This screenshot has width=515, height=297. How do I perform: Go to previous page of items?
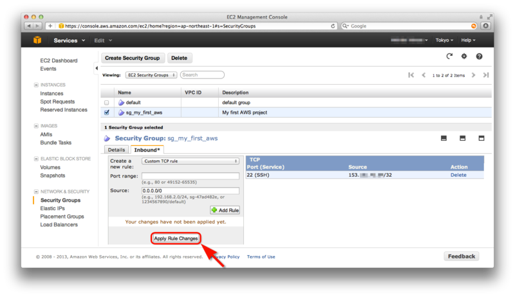[x=424, y=75]
